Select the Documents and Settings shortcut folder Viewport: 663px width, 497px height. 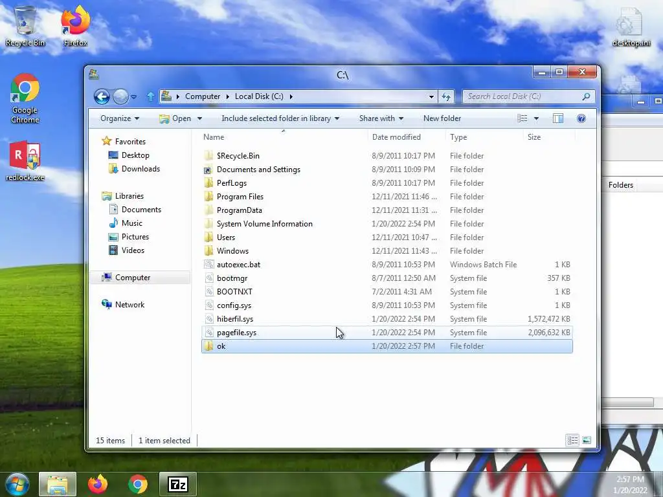pyautogui.click(x=258, y=170)
